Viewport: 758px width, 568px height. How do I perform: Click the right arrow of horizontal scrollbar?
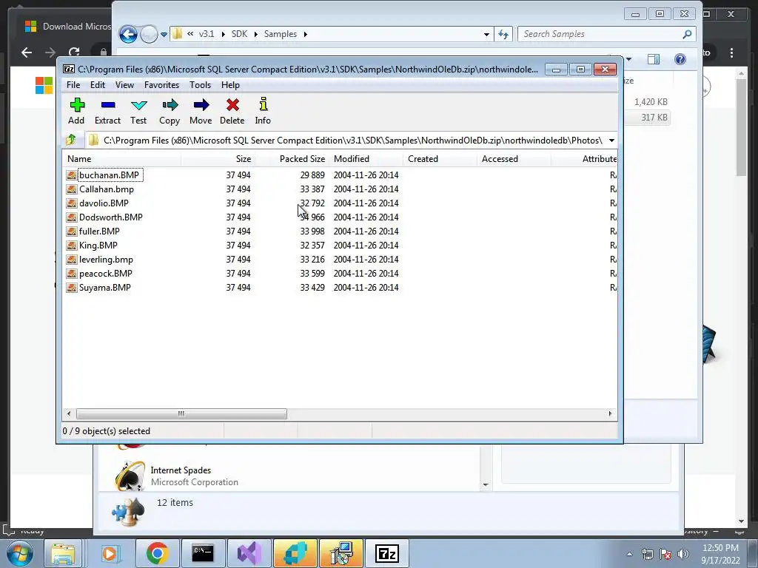point(610,413)
